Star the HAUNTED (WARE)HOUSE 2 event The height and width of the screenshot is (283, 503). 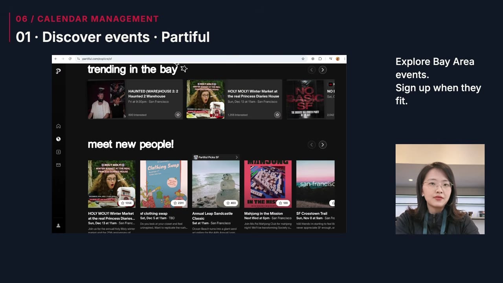click(x=178, y=115)
